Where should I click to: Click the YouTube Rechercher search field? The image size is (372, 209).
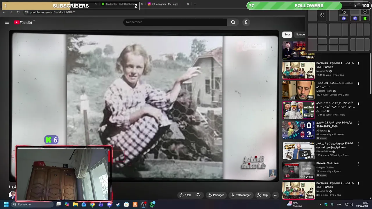(175, 22)
